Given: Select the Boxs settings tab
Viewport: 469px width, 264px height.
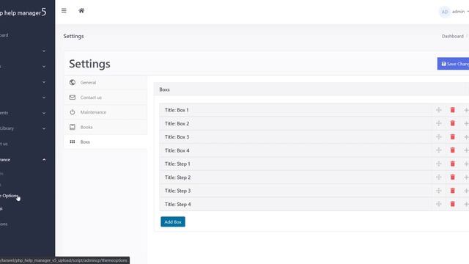Looking at the screenshot, I should [106, 142].
